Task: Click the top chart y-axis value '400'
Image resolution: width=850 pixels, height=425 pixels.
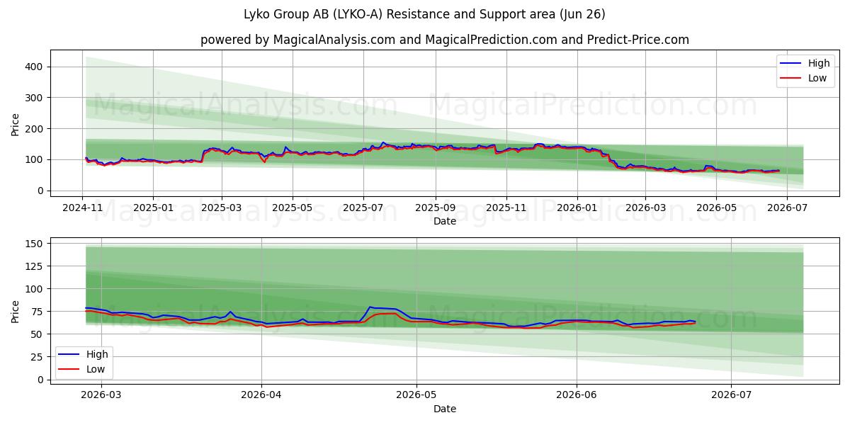Action: pyautogui.click(x=35, y=67)
